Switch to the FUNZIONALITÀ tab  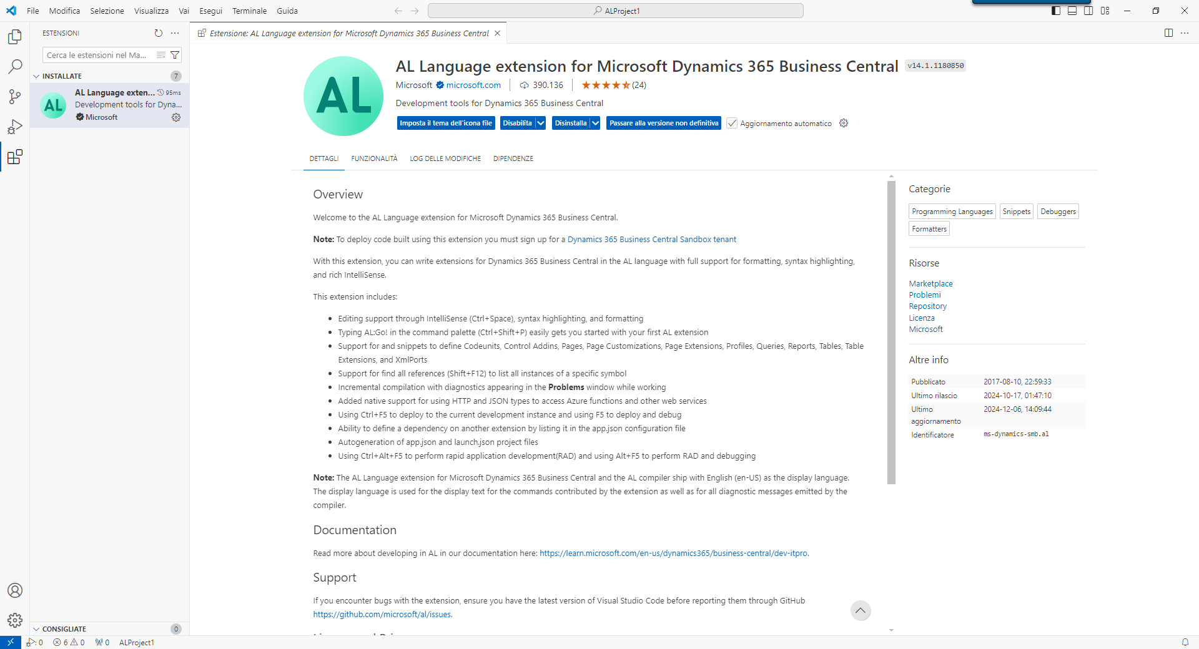374,159
